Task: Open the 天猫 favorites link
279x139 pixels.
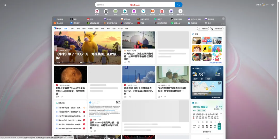Action: (141, 23)
